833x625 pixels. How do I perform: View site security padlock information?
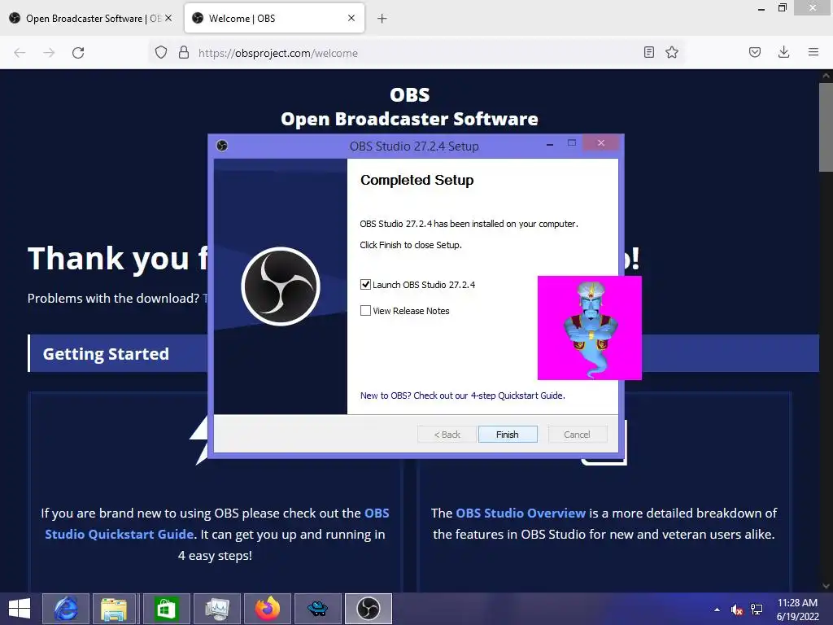(x=184, y=53)
